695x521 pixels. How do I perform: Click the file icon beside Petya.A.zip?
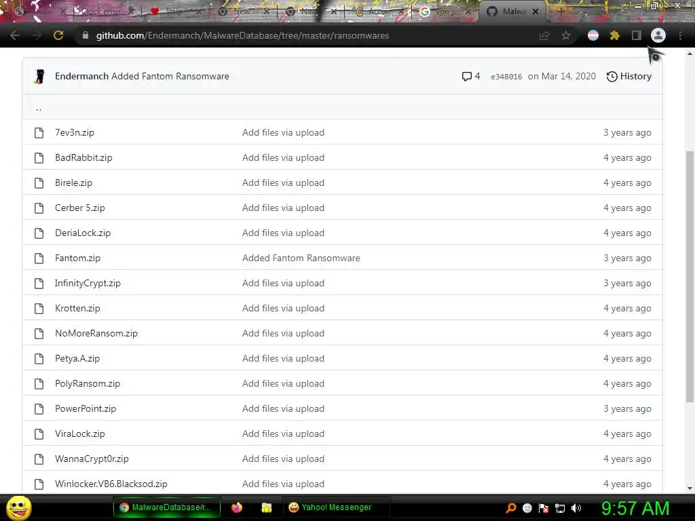pyautogui.click(x=39, y=359)
